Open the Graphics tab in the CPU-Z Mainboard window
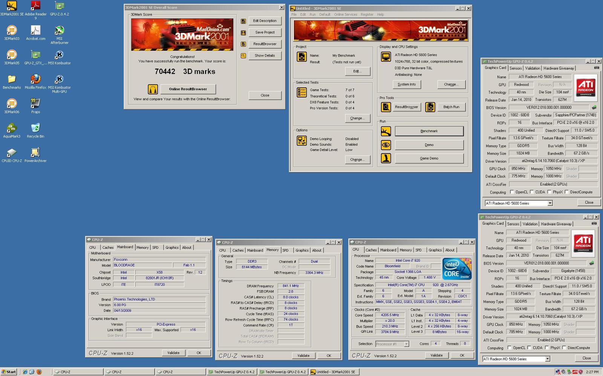 tap(172, 248)
